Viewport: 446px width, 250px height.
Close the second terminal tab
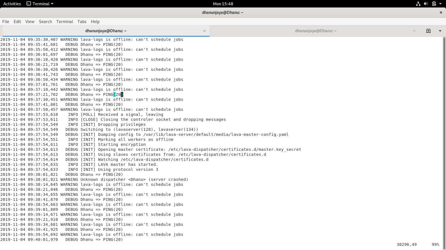(414, 31)
